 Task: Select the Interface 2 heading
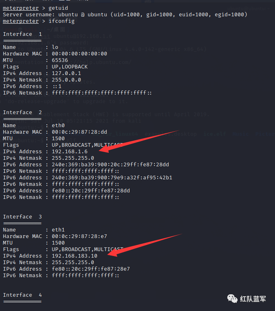22,112
